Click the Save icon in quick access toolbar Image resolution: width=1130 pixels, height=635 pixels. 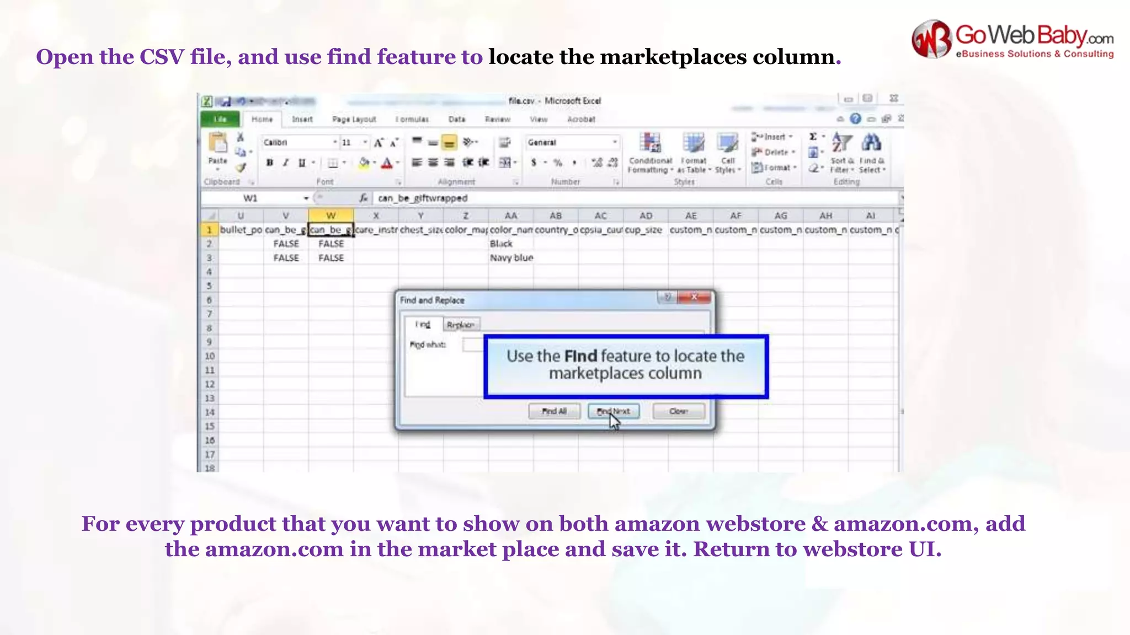(x=226, y=101)
